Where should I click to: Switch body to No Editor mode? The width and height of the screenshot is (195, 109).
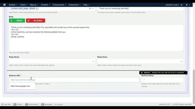[x=36, y=21]
